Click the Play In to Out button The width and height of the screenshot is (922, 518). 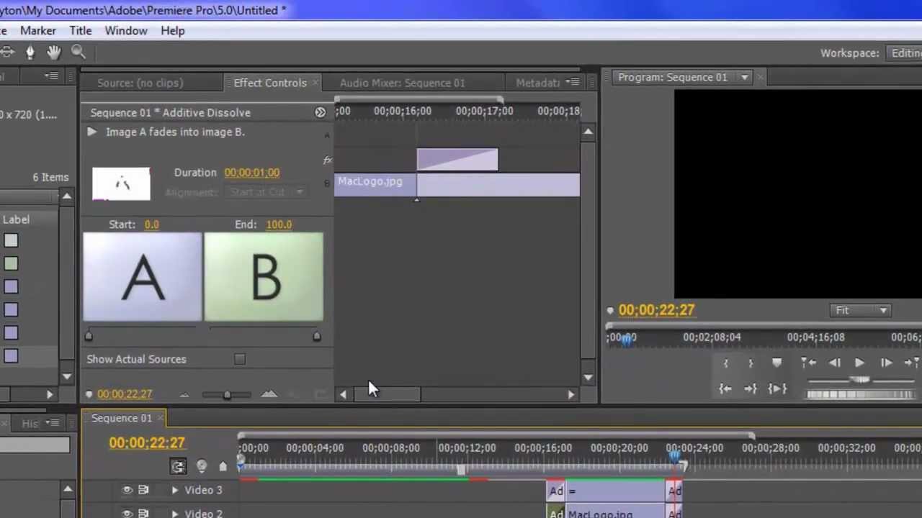[777, 388]
